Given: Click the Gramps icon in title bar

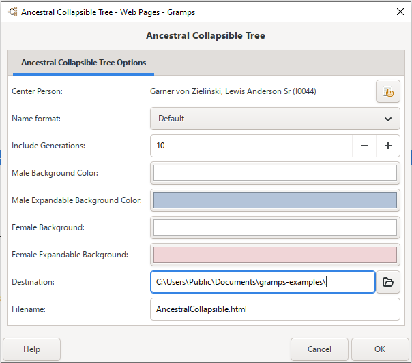Looking at the screenshot, I should [12, 12].
